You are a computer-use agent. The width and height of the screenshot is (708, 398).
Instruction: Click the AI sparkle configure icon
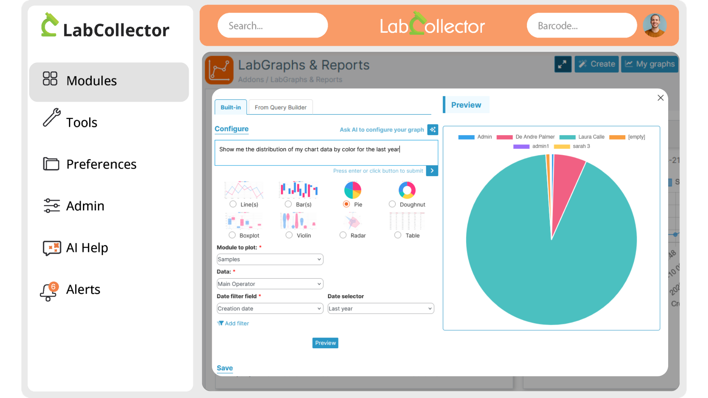433,130
